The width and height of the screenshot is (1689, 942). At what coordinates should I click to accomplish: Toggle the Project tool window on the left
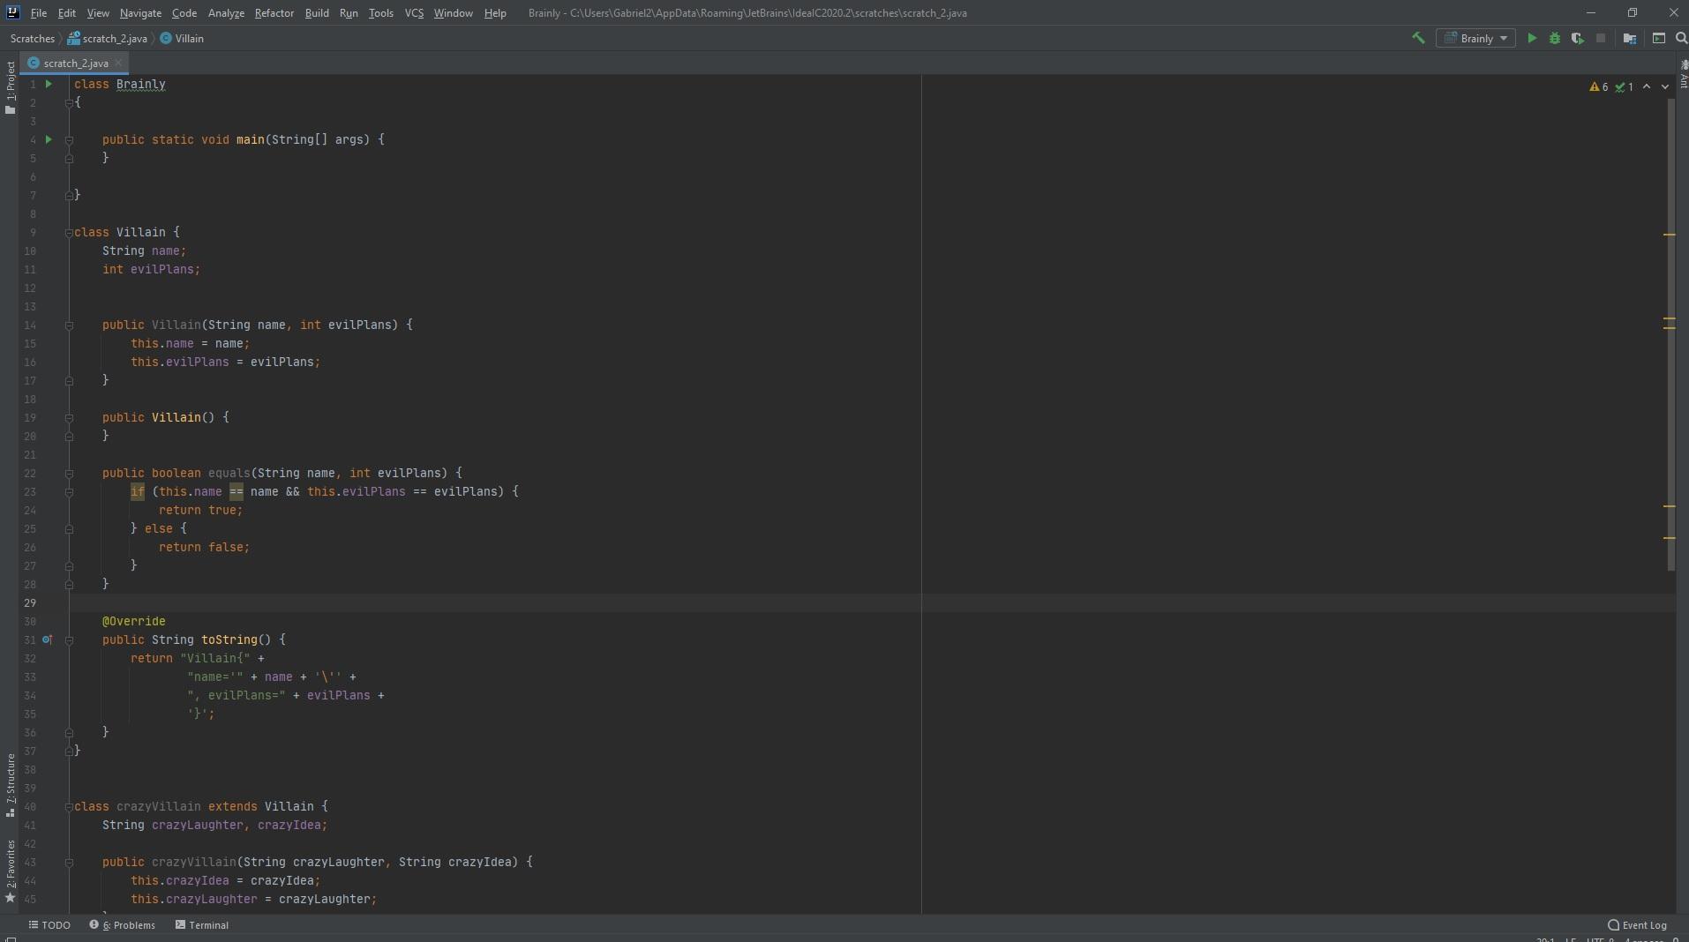tap(10, 86)
